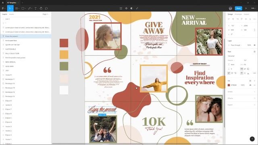Go to the Figma home icon
The height and width of the screenshot is (145, 258).
tap(3, 3)
